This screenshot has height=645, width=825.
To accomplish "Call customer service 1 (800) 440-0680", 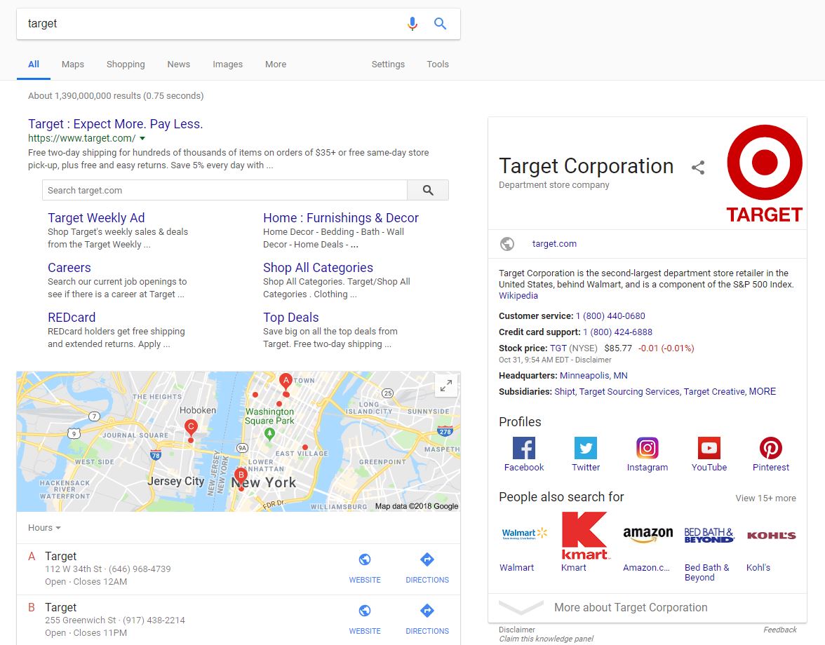I will [610, 316].
